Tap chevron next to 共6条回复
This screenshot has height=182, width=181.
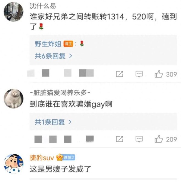[71, 56]
